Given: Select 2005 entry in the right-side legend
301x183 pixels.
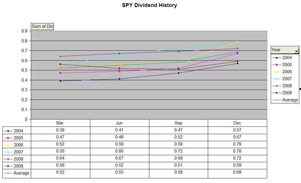Looking at the screenshot, I should point(282,65).
